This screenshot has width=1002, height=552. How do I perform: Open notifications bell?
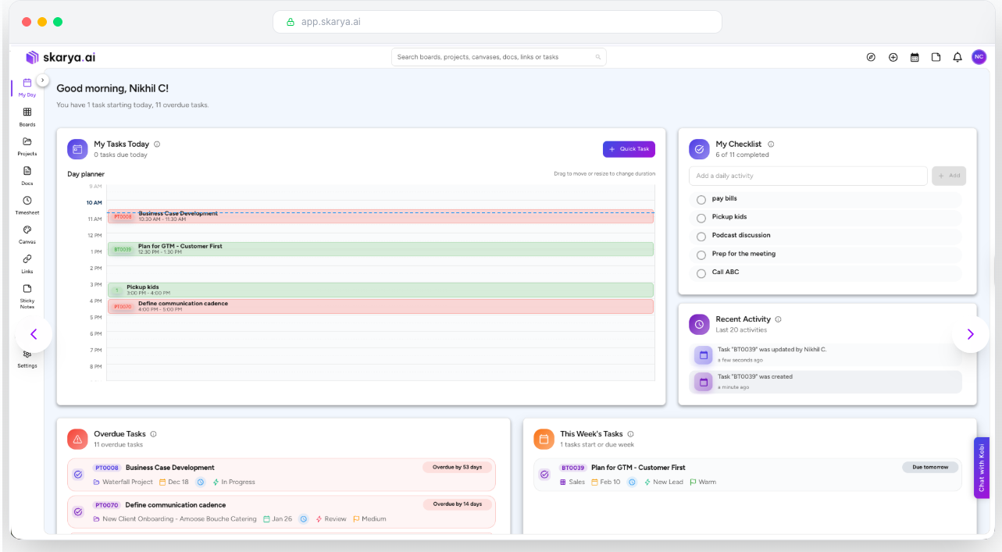coord(957,57)
